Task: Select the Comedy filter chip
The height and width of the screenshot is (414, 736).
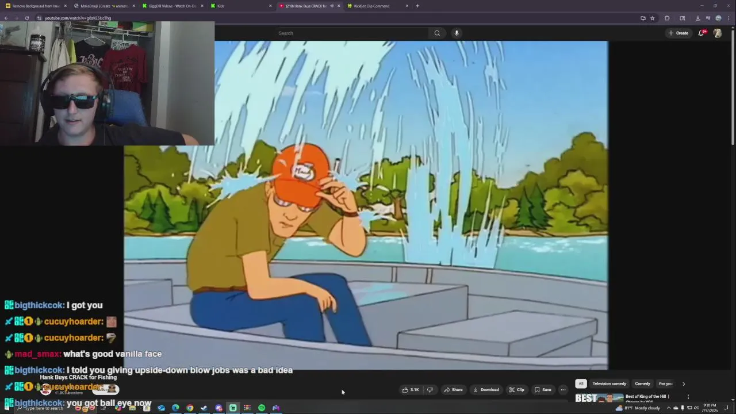Action: 642,384
